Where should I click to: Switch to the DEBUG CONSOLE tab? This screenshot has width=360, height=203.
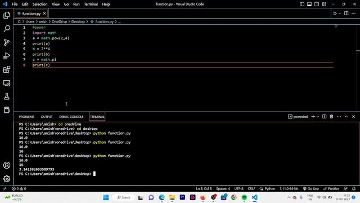pos(71,117)
